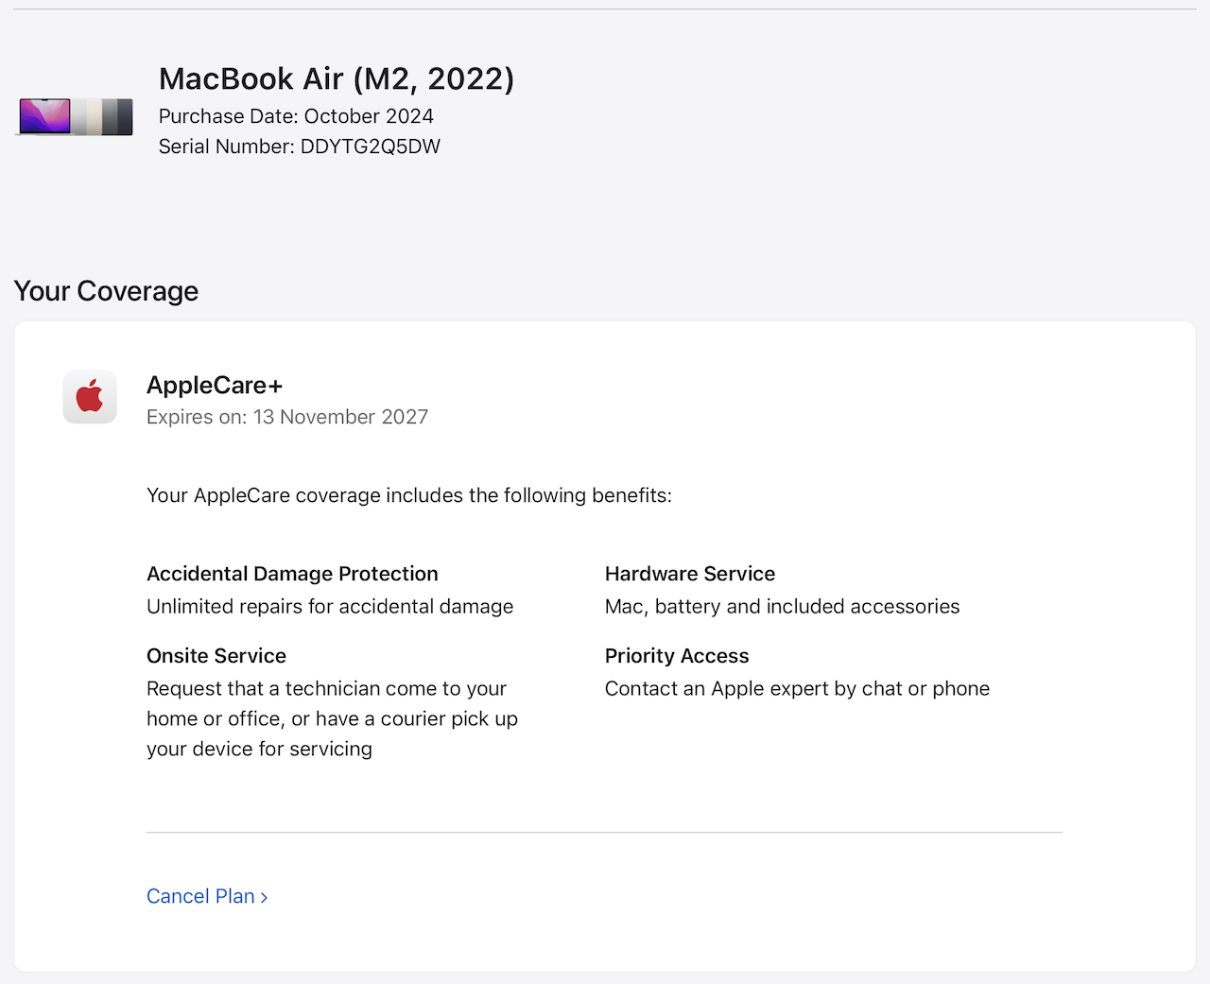
Task: Click the serial number DDYTG2Q5DW
Action: click(x=371, y=147)
